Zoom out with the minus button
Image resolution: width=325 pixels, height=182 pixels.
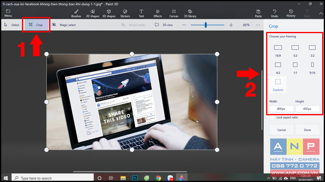(184, 25)
